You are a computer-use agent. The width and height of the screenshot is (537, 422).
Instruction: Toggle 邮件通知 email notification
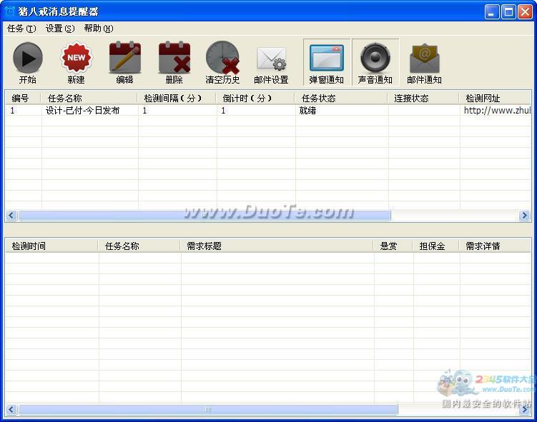point(424,59)
